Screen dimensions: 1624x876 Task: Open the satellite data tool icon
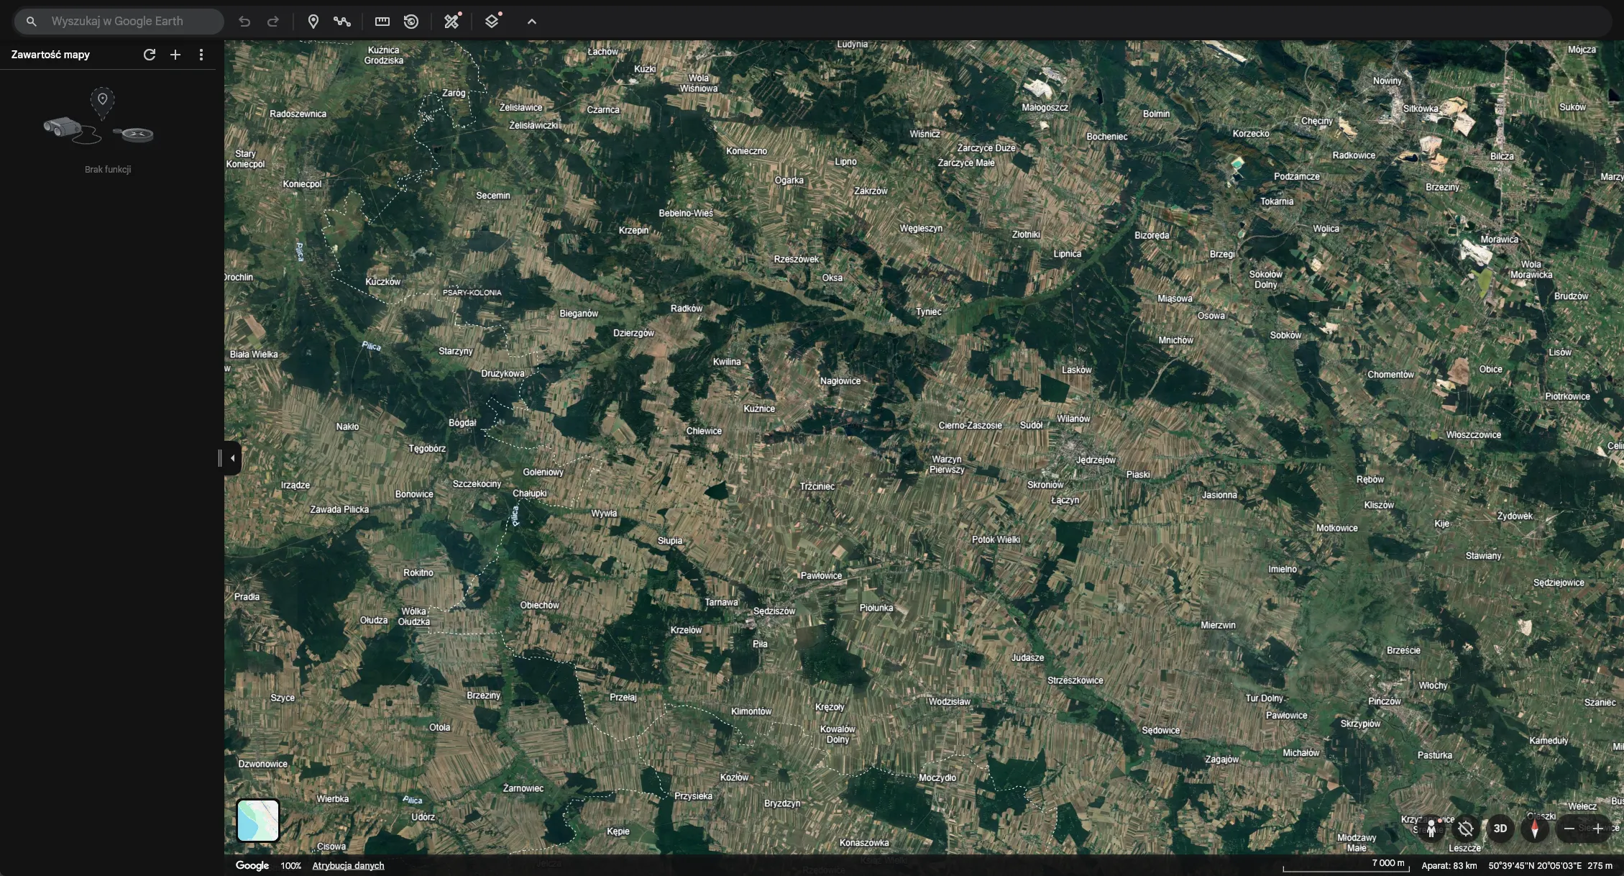451,22
